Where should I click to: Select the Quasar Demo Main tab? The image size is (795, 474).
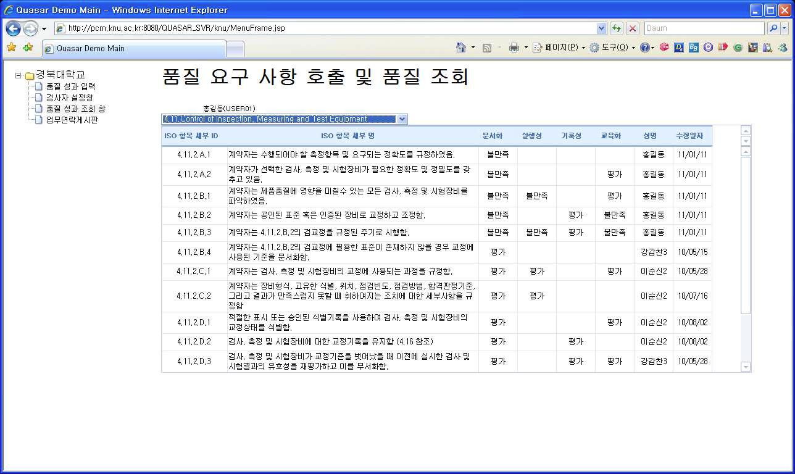pyautogui.click(x=133, y=48)
